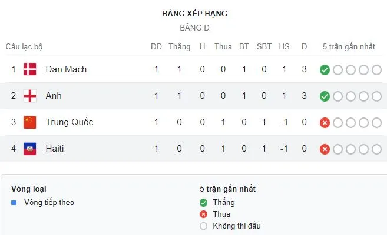Click the empty Không thi đấu legend circle
Screen dimensions: 387x235
204,226
